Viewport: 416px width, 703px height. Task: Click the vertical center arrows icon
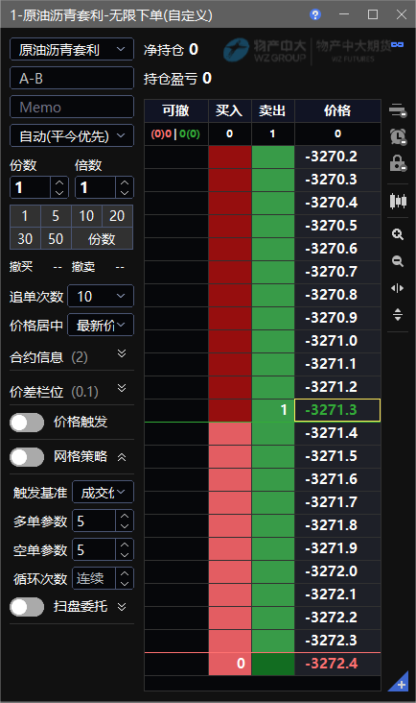click(398, 314)
